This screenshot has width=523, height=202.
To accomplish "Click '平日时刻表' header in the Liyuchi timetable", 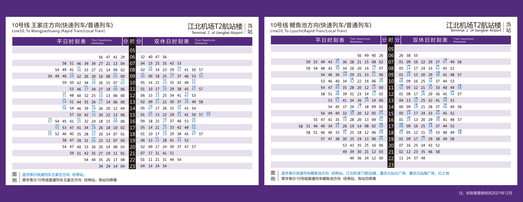I will (x=330, y=40).
